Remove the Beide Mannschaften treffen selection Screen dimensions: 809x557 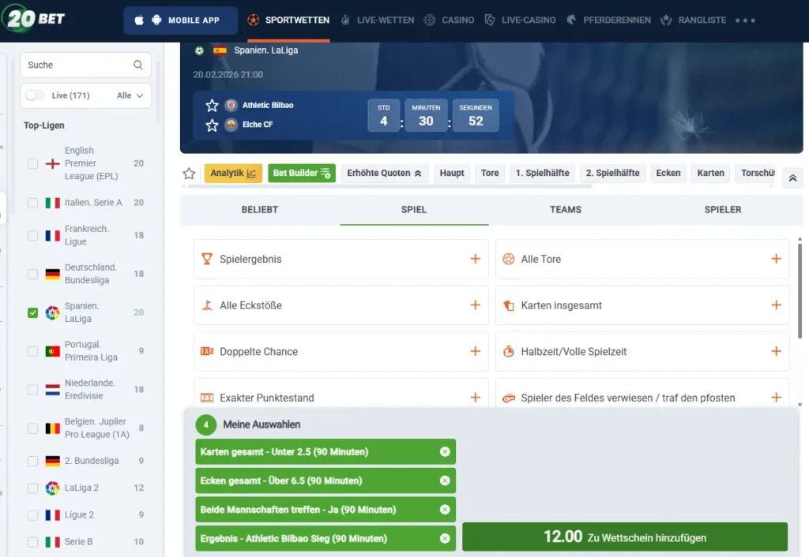tap(445, 510)
